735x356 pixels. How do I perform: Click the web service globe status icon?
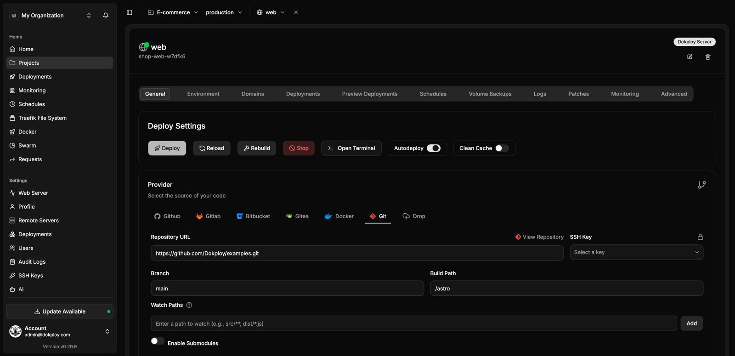click(x=144, y=47)
